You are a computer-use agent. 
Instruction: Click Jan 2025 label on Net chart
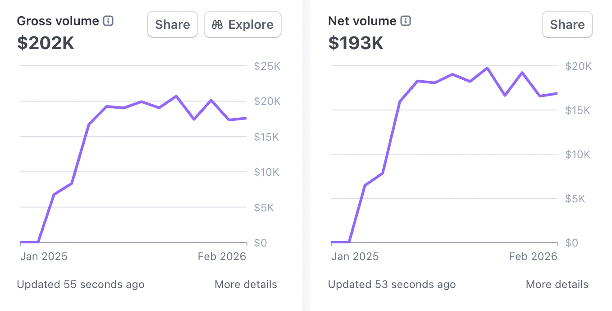pyautogui.click(x=355, y=256)
